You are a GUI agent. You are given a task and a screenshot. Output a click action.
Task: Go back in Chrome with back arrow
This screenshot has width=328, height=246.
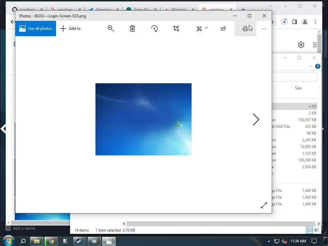[x=12, y=22]
